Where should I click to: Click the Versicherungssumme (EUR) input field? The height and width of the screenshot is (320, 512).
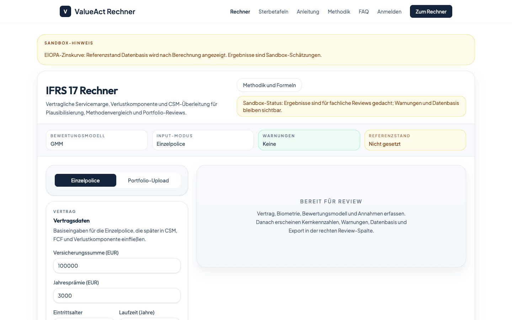(117, 266)
